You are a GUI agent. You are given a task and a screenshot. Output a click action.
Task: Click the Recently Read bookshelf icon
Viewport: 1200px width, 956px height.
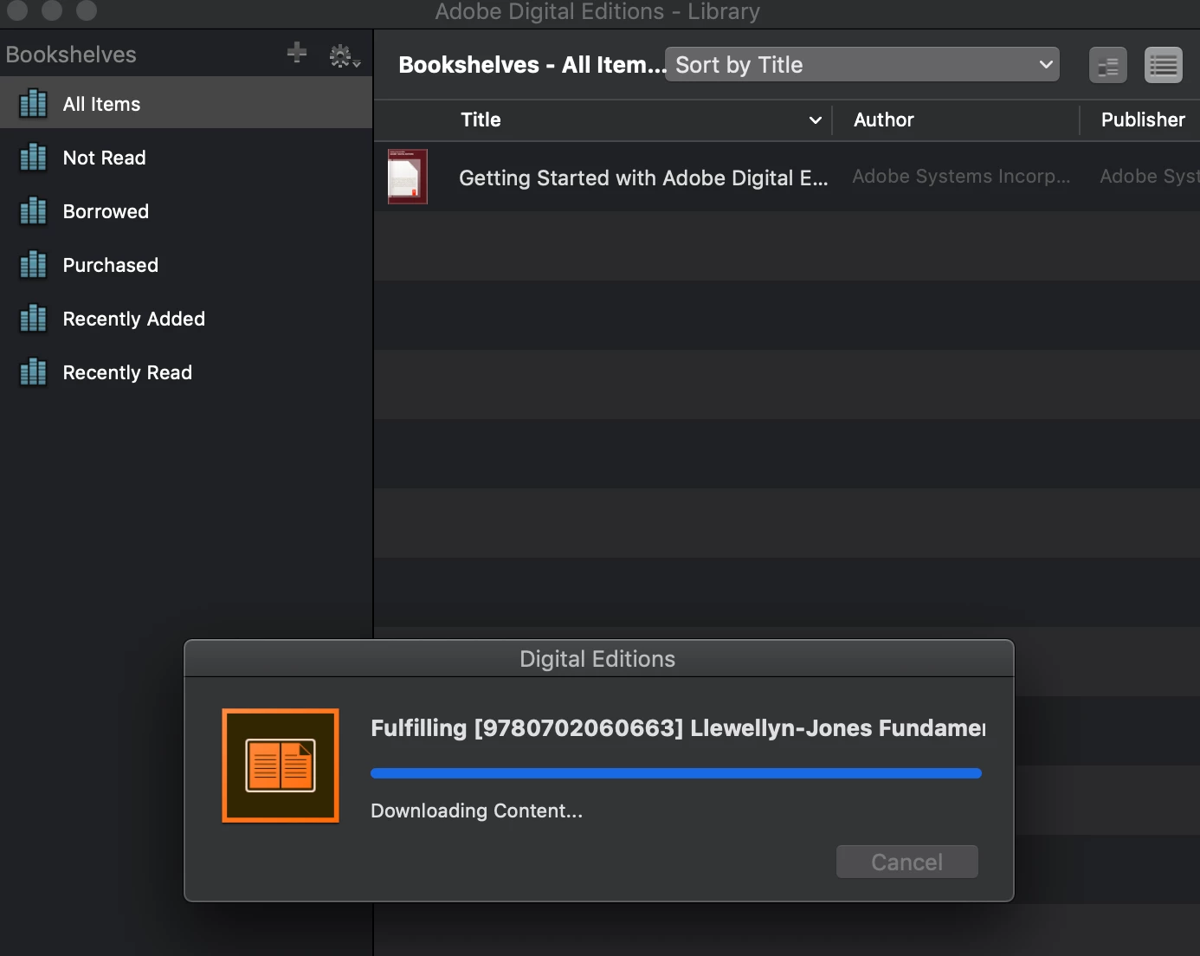(x=33, y=371)
